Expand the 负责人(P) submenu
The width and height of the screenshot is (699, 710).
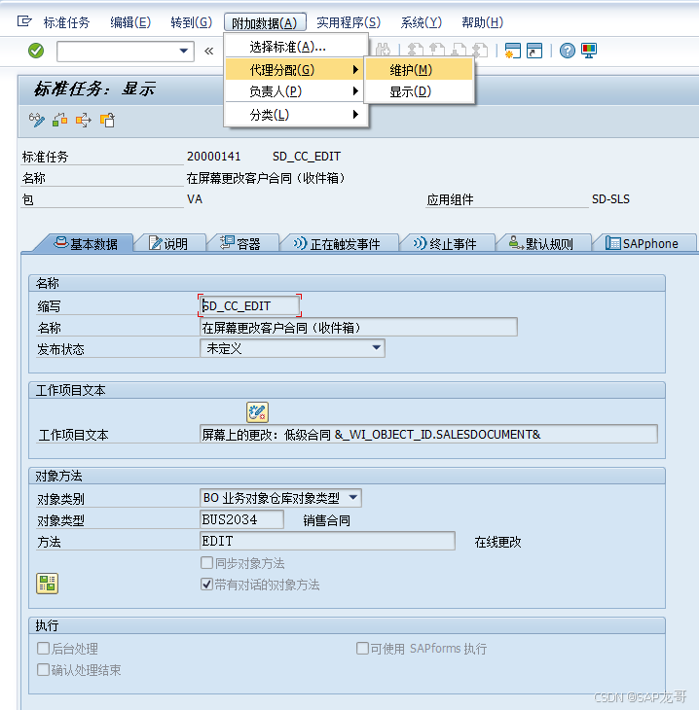click(x=297, y=91)
